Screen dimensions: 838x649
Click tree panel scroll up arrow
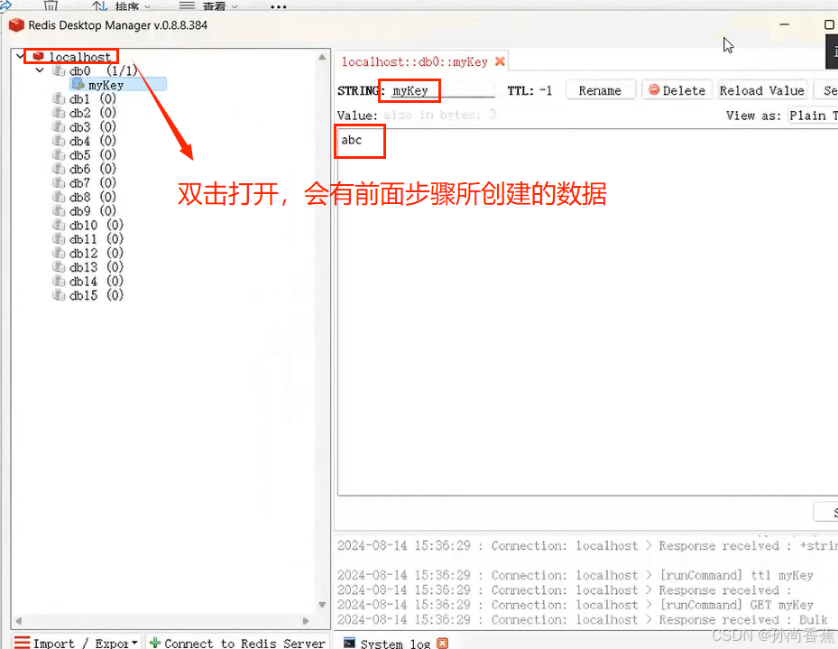coord(322,57)
